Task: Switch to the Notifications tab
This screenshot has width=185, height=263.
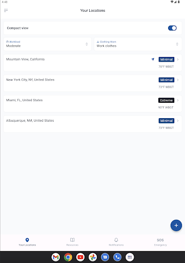Action: tap(116, 242)
